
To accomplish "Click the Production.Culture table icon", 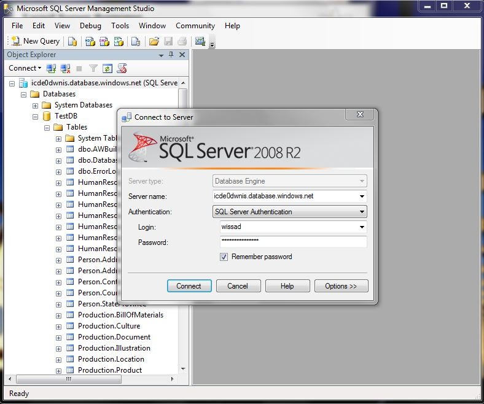I will 70,326.
